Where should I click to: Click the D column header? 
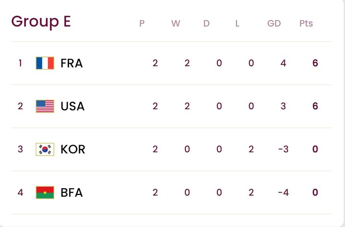[207, 23]
